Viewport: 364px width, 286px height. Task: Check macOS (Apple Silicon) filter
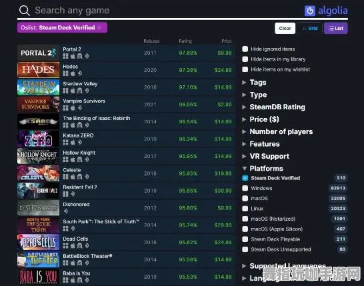tap(245, 229)
